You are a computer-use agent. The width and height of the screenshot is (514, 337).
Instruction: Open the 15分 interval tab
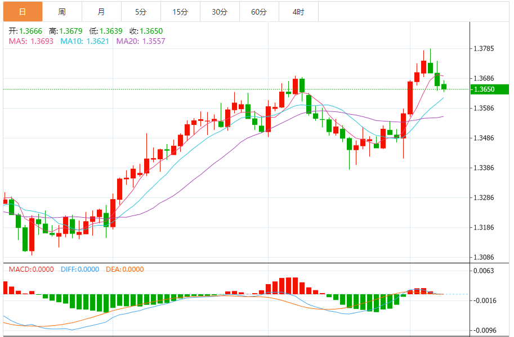(180, 12)
